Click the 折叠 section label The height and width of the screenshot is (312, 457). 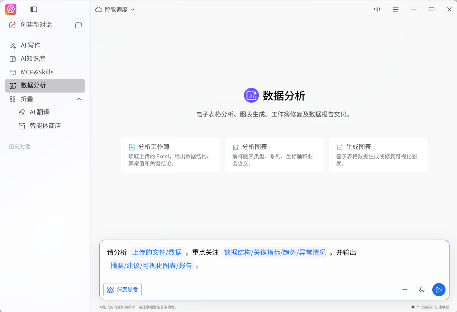pos(27,99)
